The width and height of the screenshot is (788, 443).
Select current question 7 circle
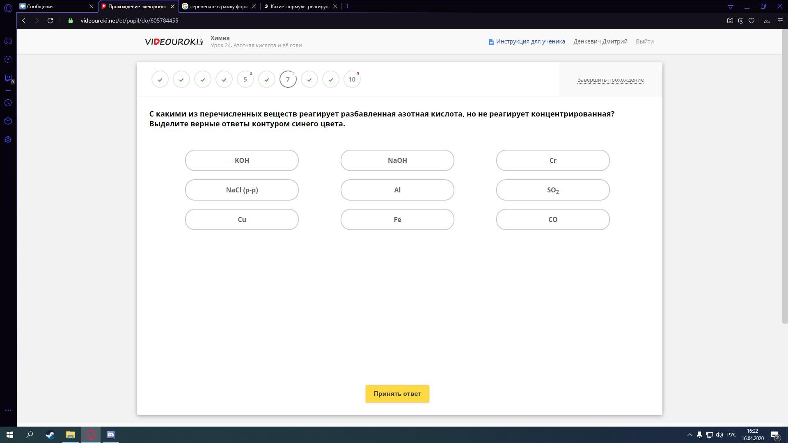pos(288,80)
